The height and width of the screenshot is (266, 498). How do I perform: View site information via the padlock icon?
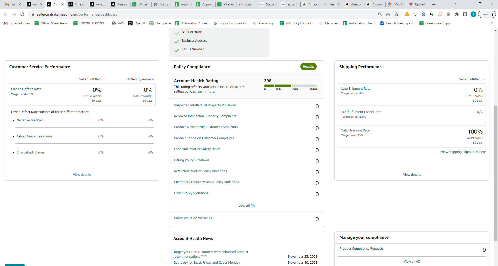pos(33,14)
